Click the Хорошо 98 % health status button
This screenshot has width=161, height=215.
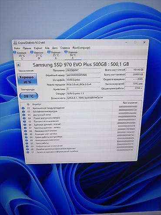[x=27, y=79]
